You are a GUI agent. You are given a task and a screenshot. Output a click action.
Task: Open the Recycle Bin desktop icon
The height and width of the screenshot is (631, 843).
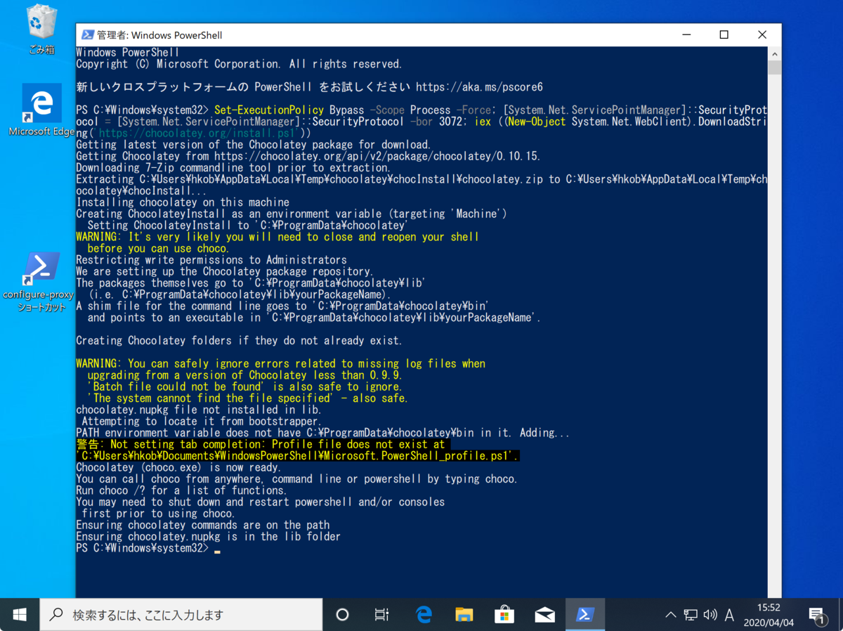pos(41,30)
